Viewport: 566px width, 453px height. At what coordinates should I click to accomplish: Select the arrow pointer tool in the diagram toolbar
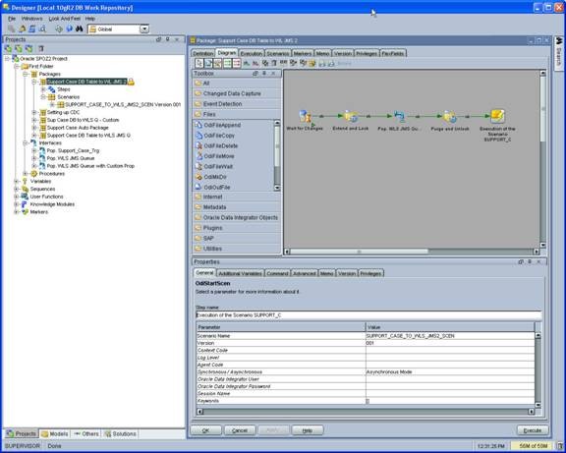point(198,64)
